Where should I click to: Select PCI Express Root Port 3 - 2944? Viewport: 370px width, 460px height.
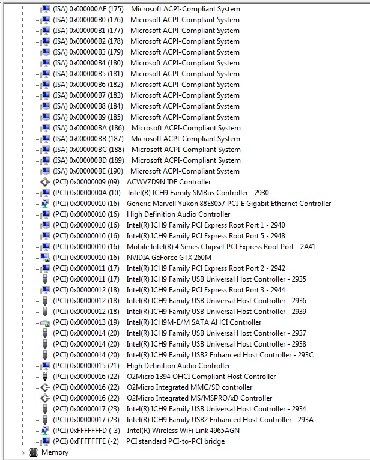tap(205, 290)
